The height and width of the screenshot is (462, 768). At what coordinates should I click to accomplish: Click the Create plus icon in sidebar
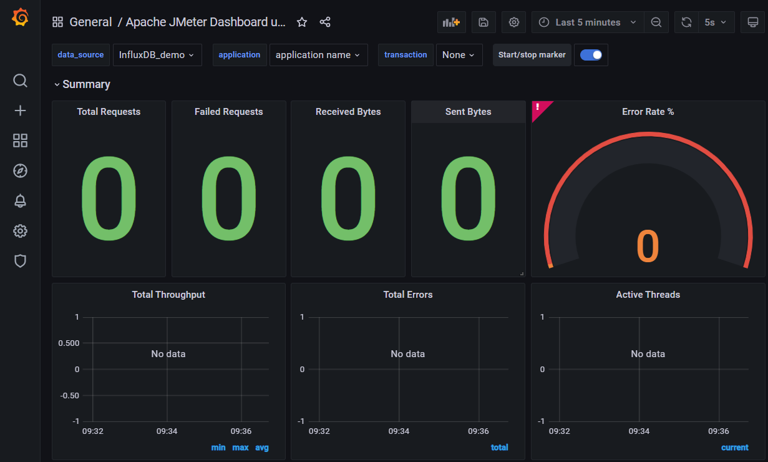20,111
